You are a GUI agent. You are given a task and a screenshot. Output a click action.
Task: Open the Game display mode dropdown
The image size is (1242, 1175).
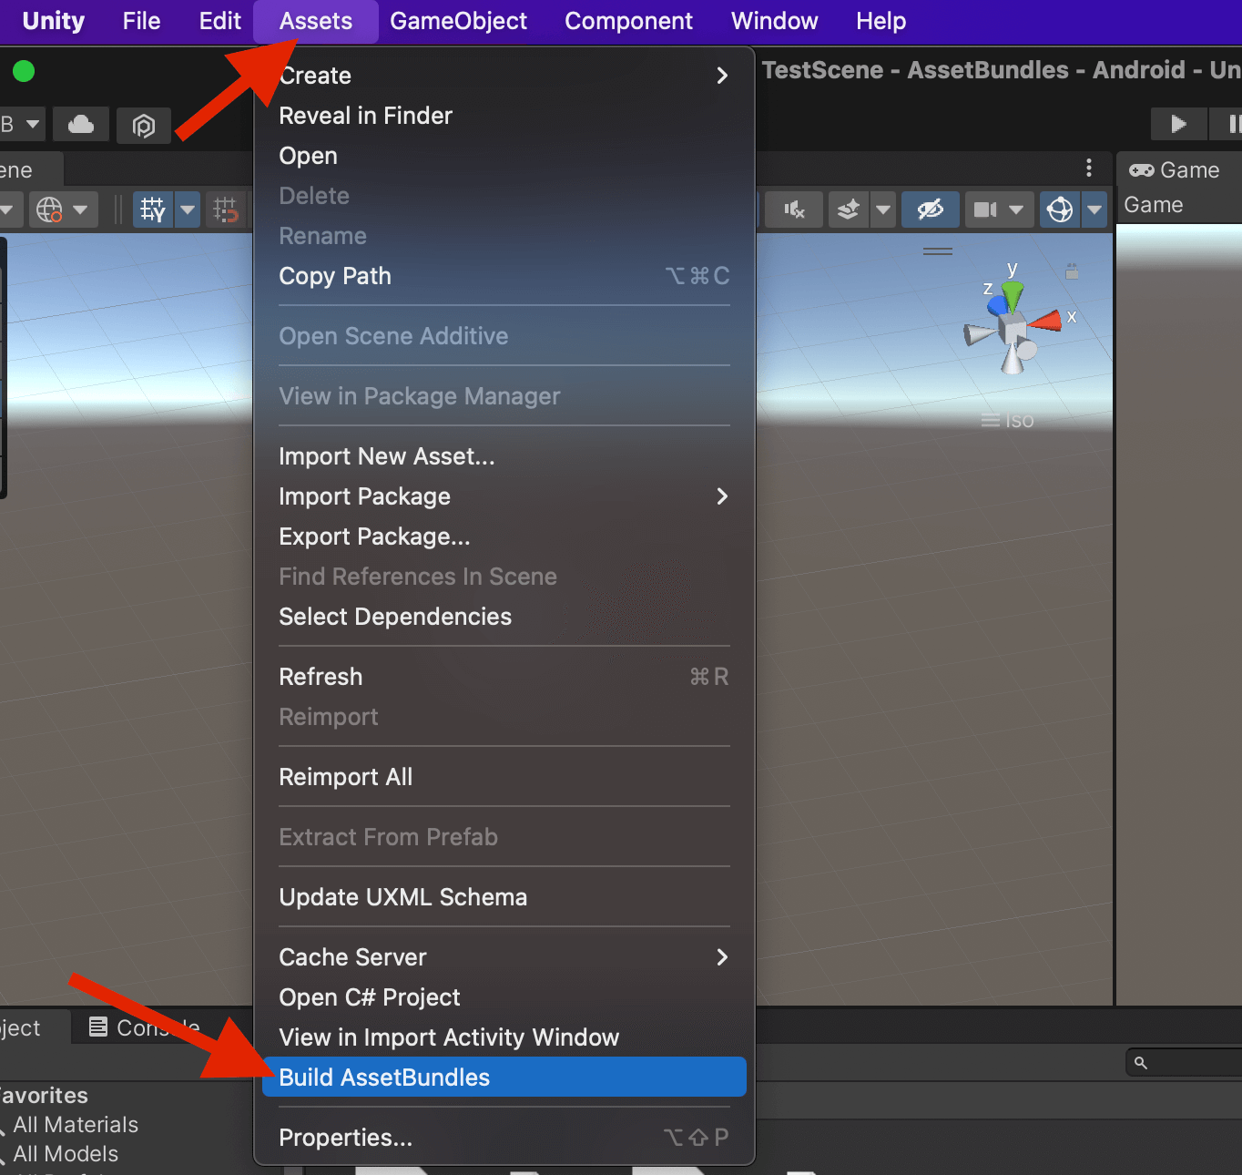(x=1154, y=205)
